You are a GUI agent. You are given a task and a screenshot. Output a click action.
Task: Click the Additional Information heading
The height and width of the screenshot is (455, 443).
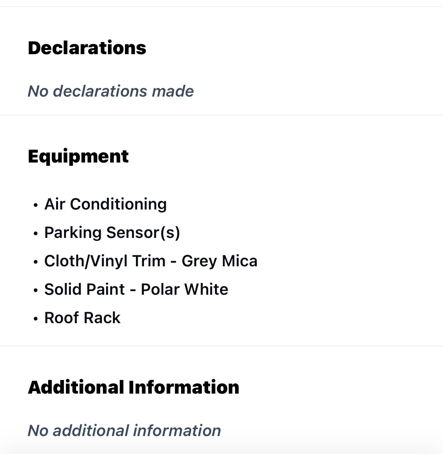point(134,388)
